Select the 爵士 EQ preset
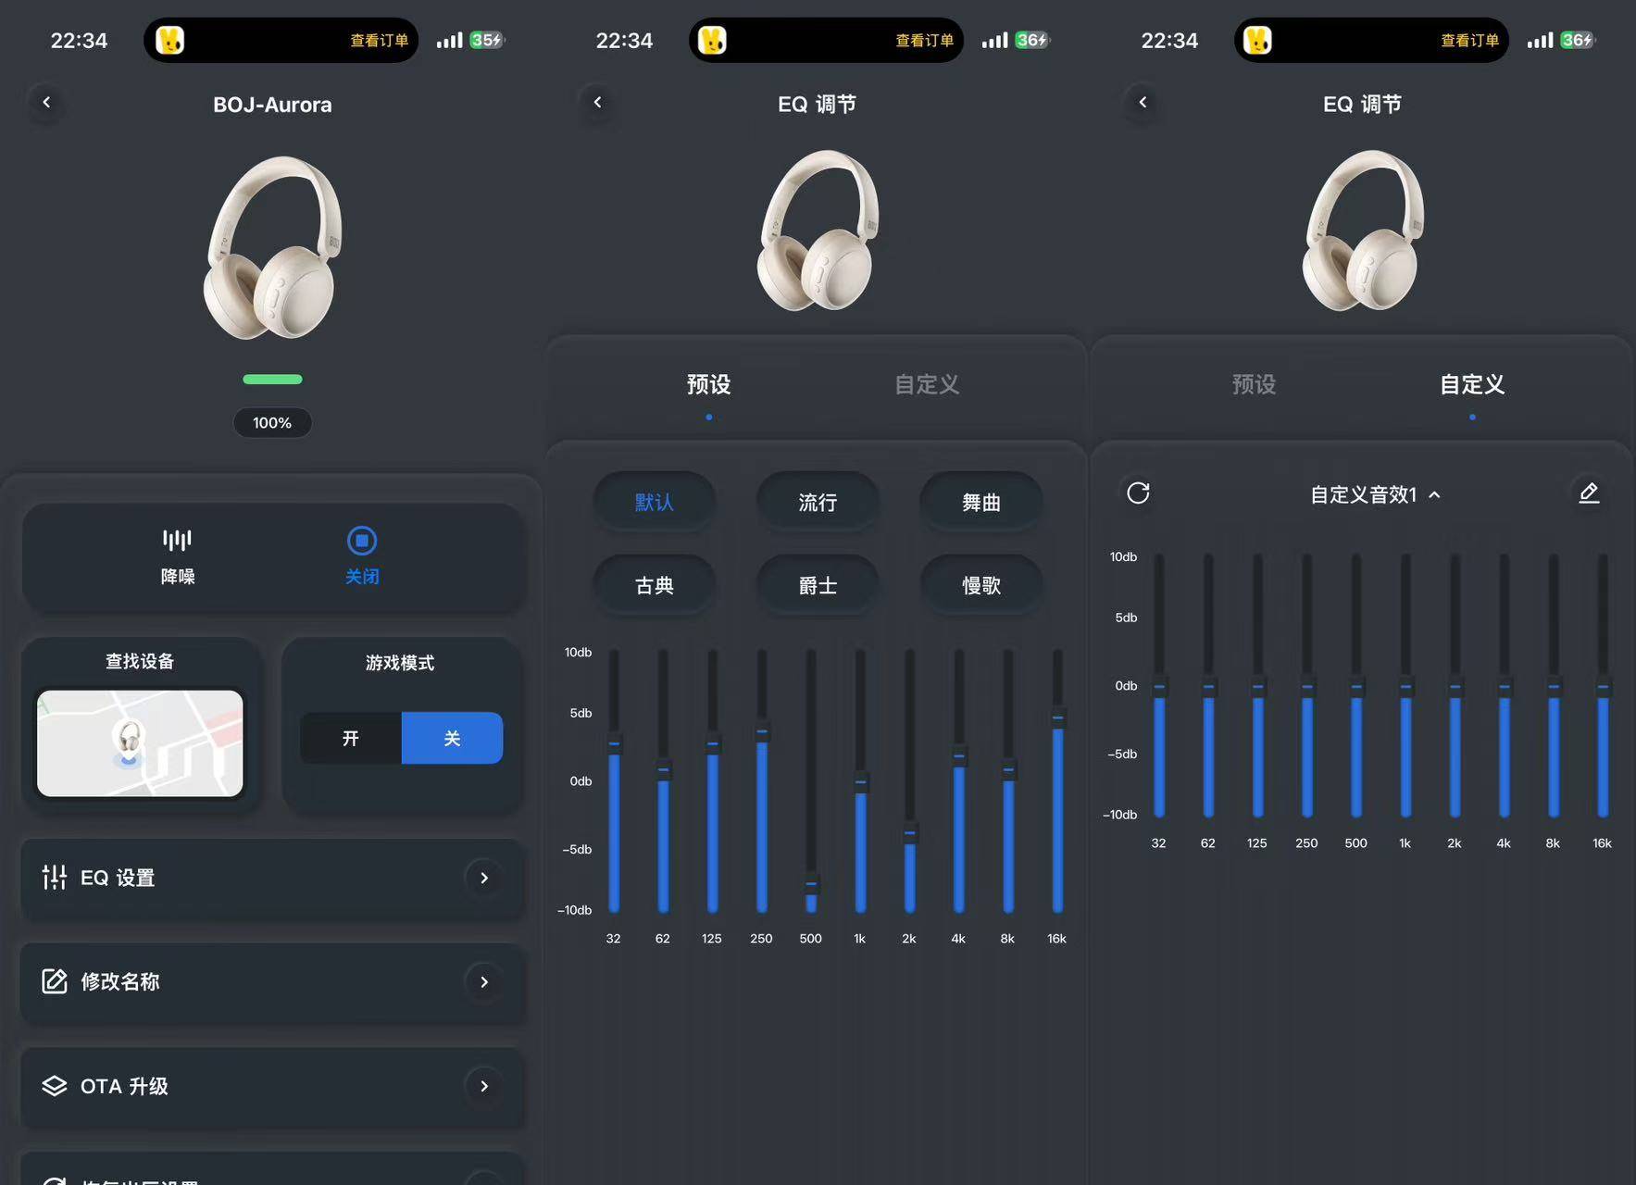The width and height of the screenshot is (1636, 1185). (818, 585)
